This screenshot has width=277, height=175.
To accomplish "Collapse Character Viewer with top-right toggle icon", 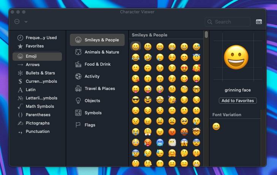I will [x=259, y=22].
